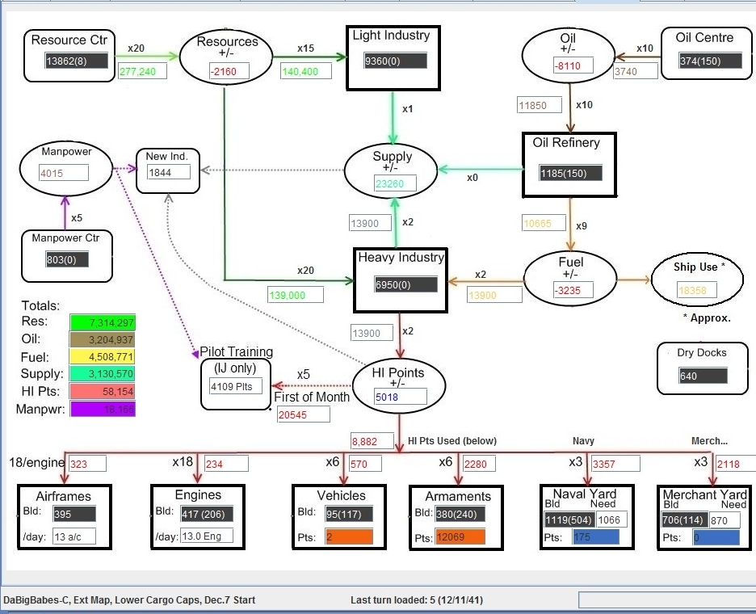
Task: Click the Last turn loaded status text
Action: [x=417, y=600]
